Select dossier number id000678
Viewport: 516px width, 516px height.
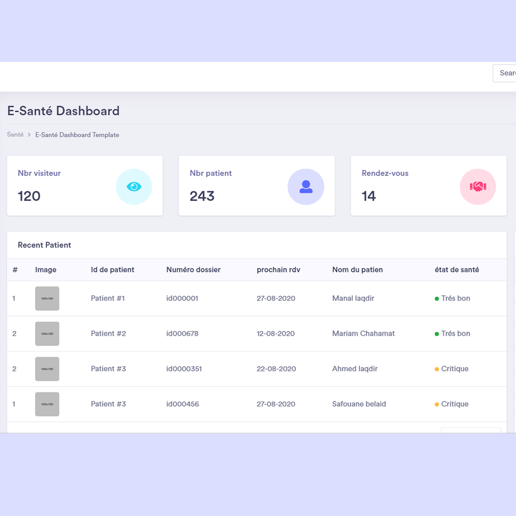point(182,333)
